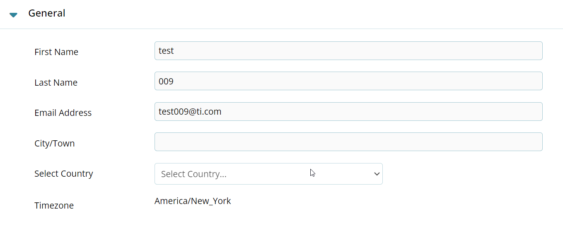The height and width of the screenshot is (233, 563).
Task: Open the Select Country dropdown
Action: 268,174
